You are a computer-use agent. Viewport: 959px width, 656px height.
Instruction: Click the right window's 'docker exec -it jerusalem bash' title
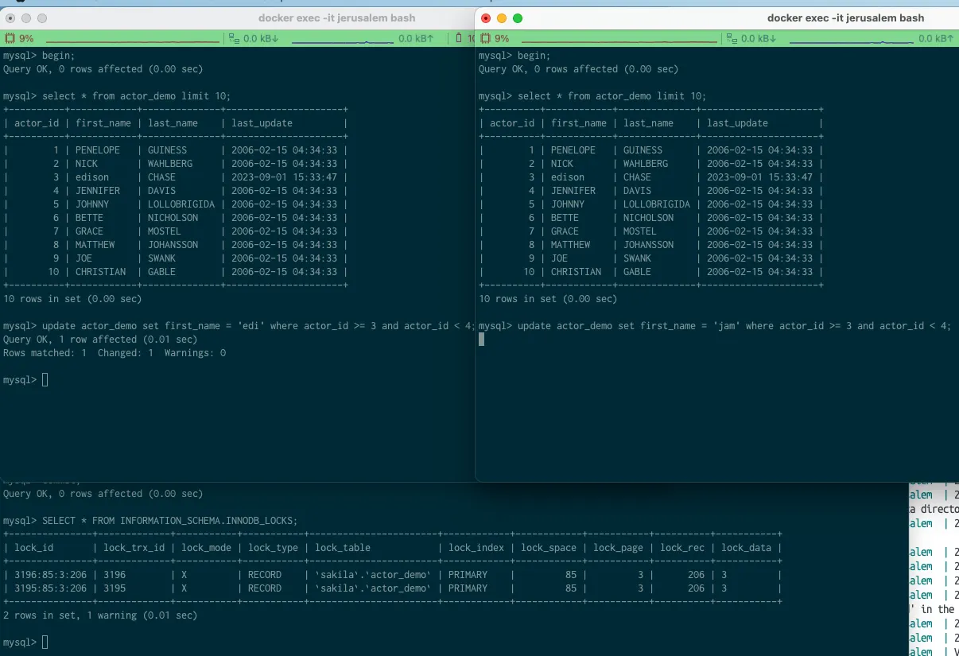pos(845,17)
